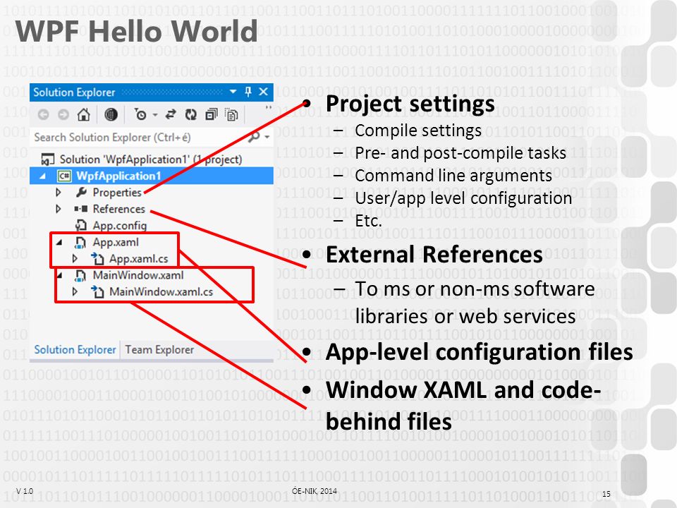
Task: Open the Pending Changes Filter dropdown arrow
Action: click(x=155, y=115)
